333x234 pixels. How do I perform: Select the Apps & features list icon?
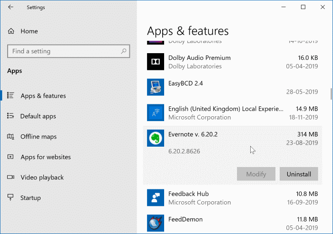coord(10,95)
